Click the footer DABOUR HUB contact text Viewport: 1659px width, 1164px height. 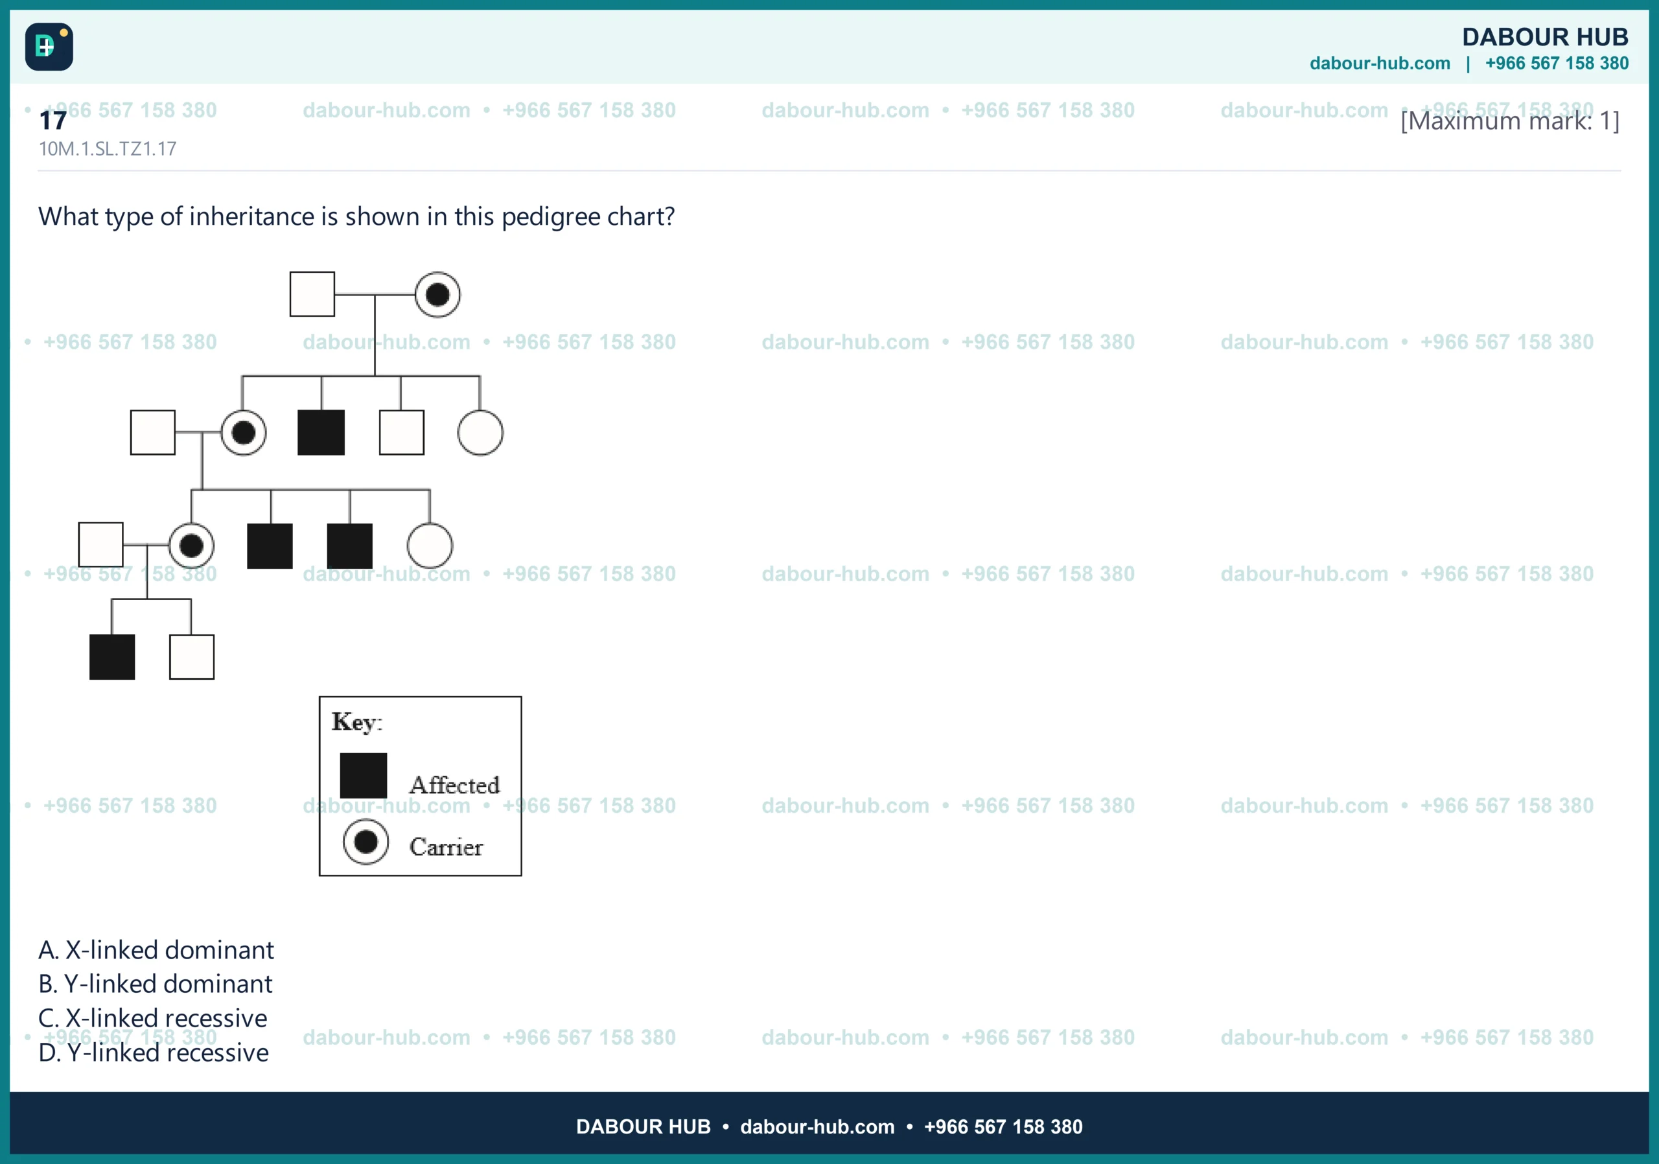[x=829, y=1126]
